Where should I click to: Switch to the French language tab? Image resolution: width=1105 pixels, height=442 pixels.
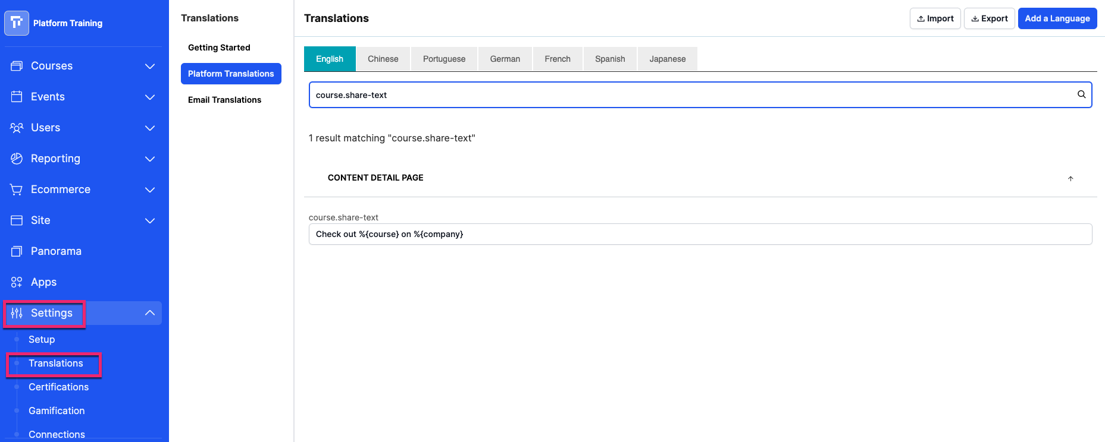point(558,59)
